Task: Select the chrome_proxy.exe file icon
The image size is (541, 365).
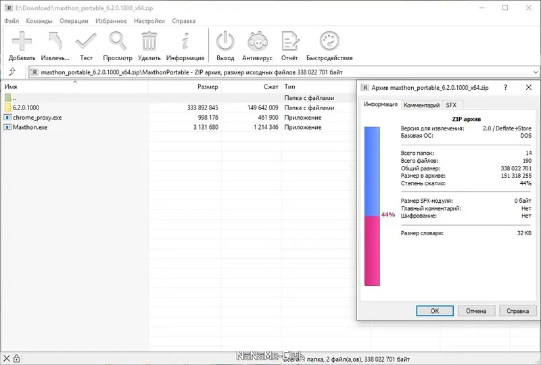Action: pyautogui.click(x=7, y=118)
